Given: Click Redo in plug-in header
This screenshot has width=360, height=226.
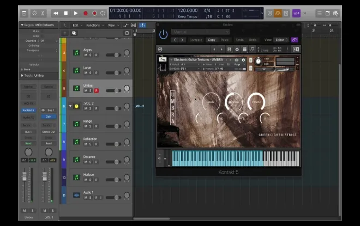Looking at the screenshot, I should (253, 40).
